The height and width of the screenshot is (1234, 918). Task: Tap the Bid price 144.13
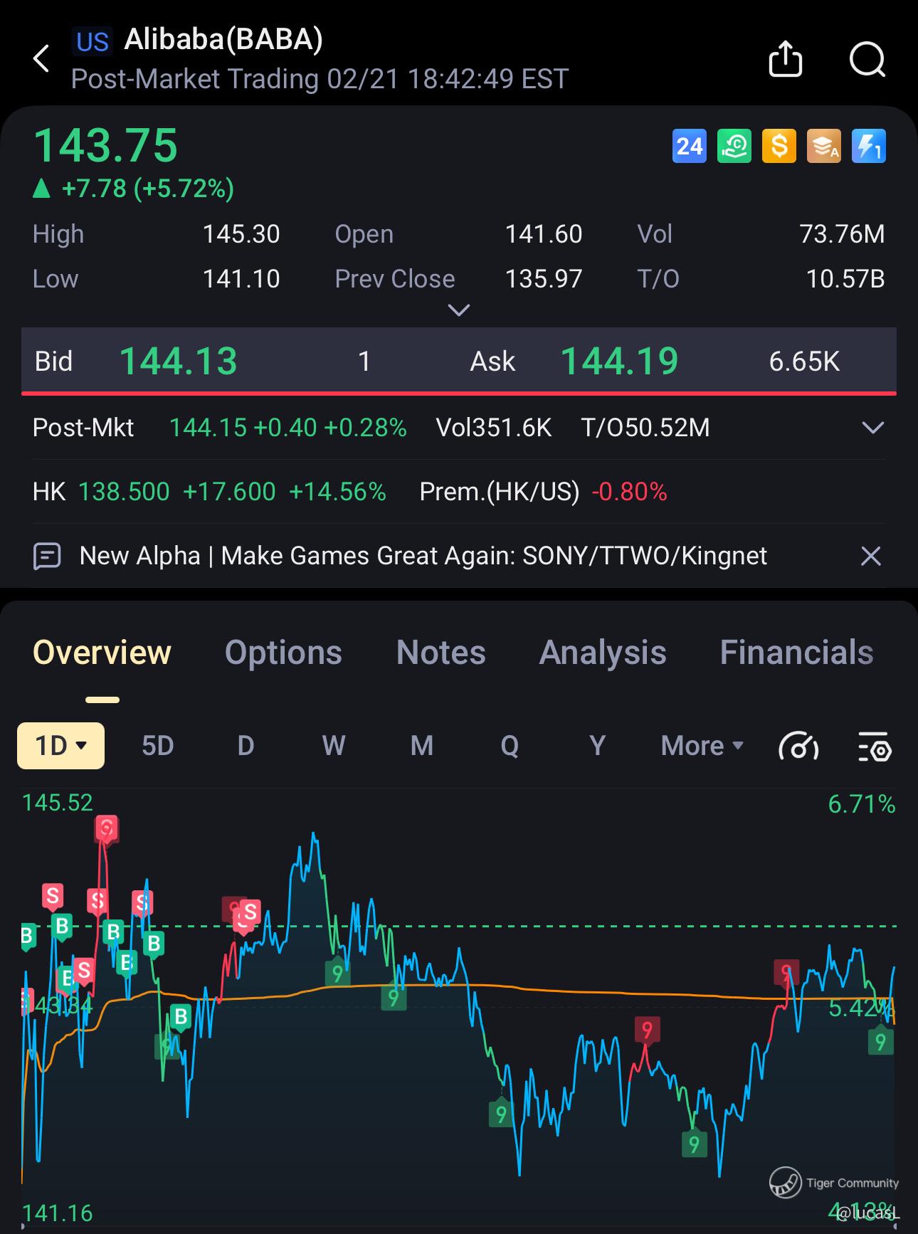[178, 361]
